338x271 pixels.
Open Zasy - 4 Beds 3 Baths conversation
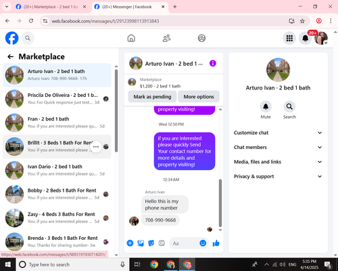[x=57, y=218]
